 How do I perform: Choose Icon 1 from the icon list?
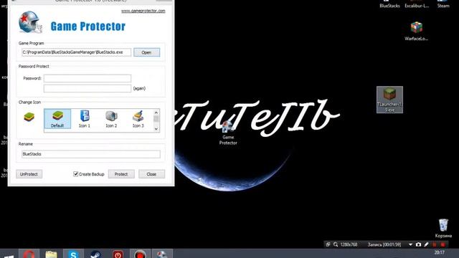(85, 119)
